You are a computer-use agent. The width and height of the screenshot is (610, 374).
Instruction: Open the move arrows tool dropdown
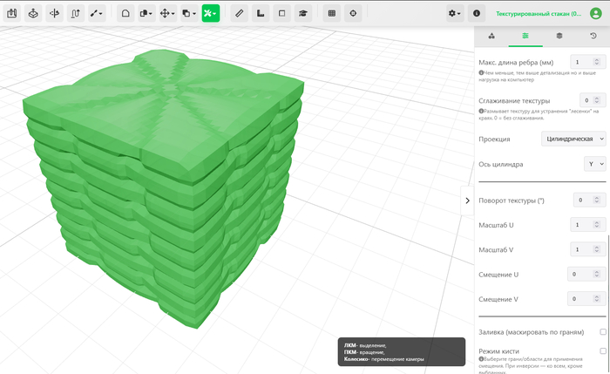click(x=167, y=13)
